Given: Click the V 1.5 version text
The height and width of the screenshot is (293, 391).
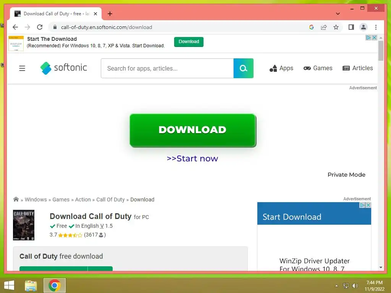Looking at the screenshot, I should tap(106, 226).
